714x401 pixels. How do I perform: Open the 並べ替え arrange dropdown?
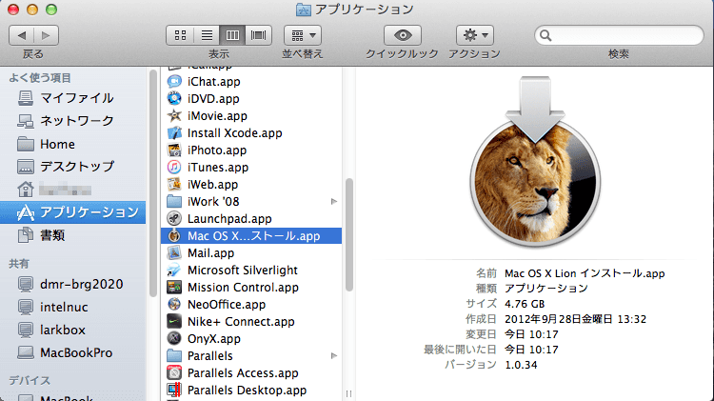click(x=303, y=35)
